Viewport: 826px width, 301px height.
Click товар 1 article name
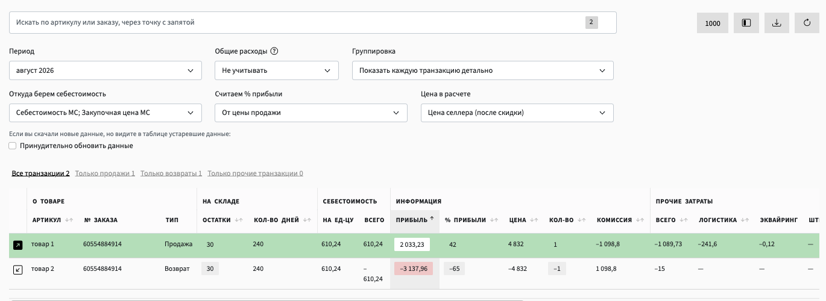[43, 244]
